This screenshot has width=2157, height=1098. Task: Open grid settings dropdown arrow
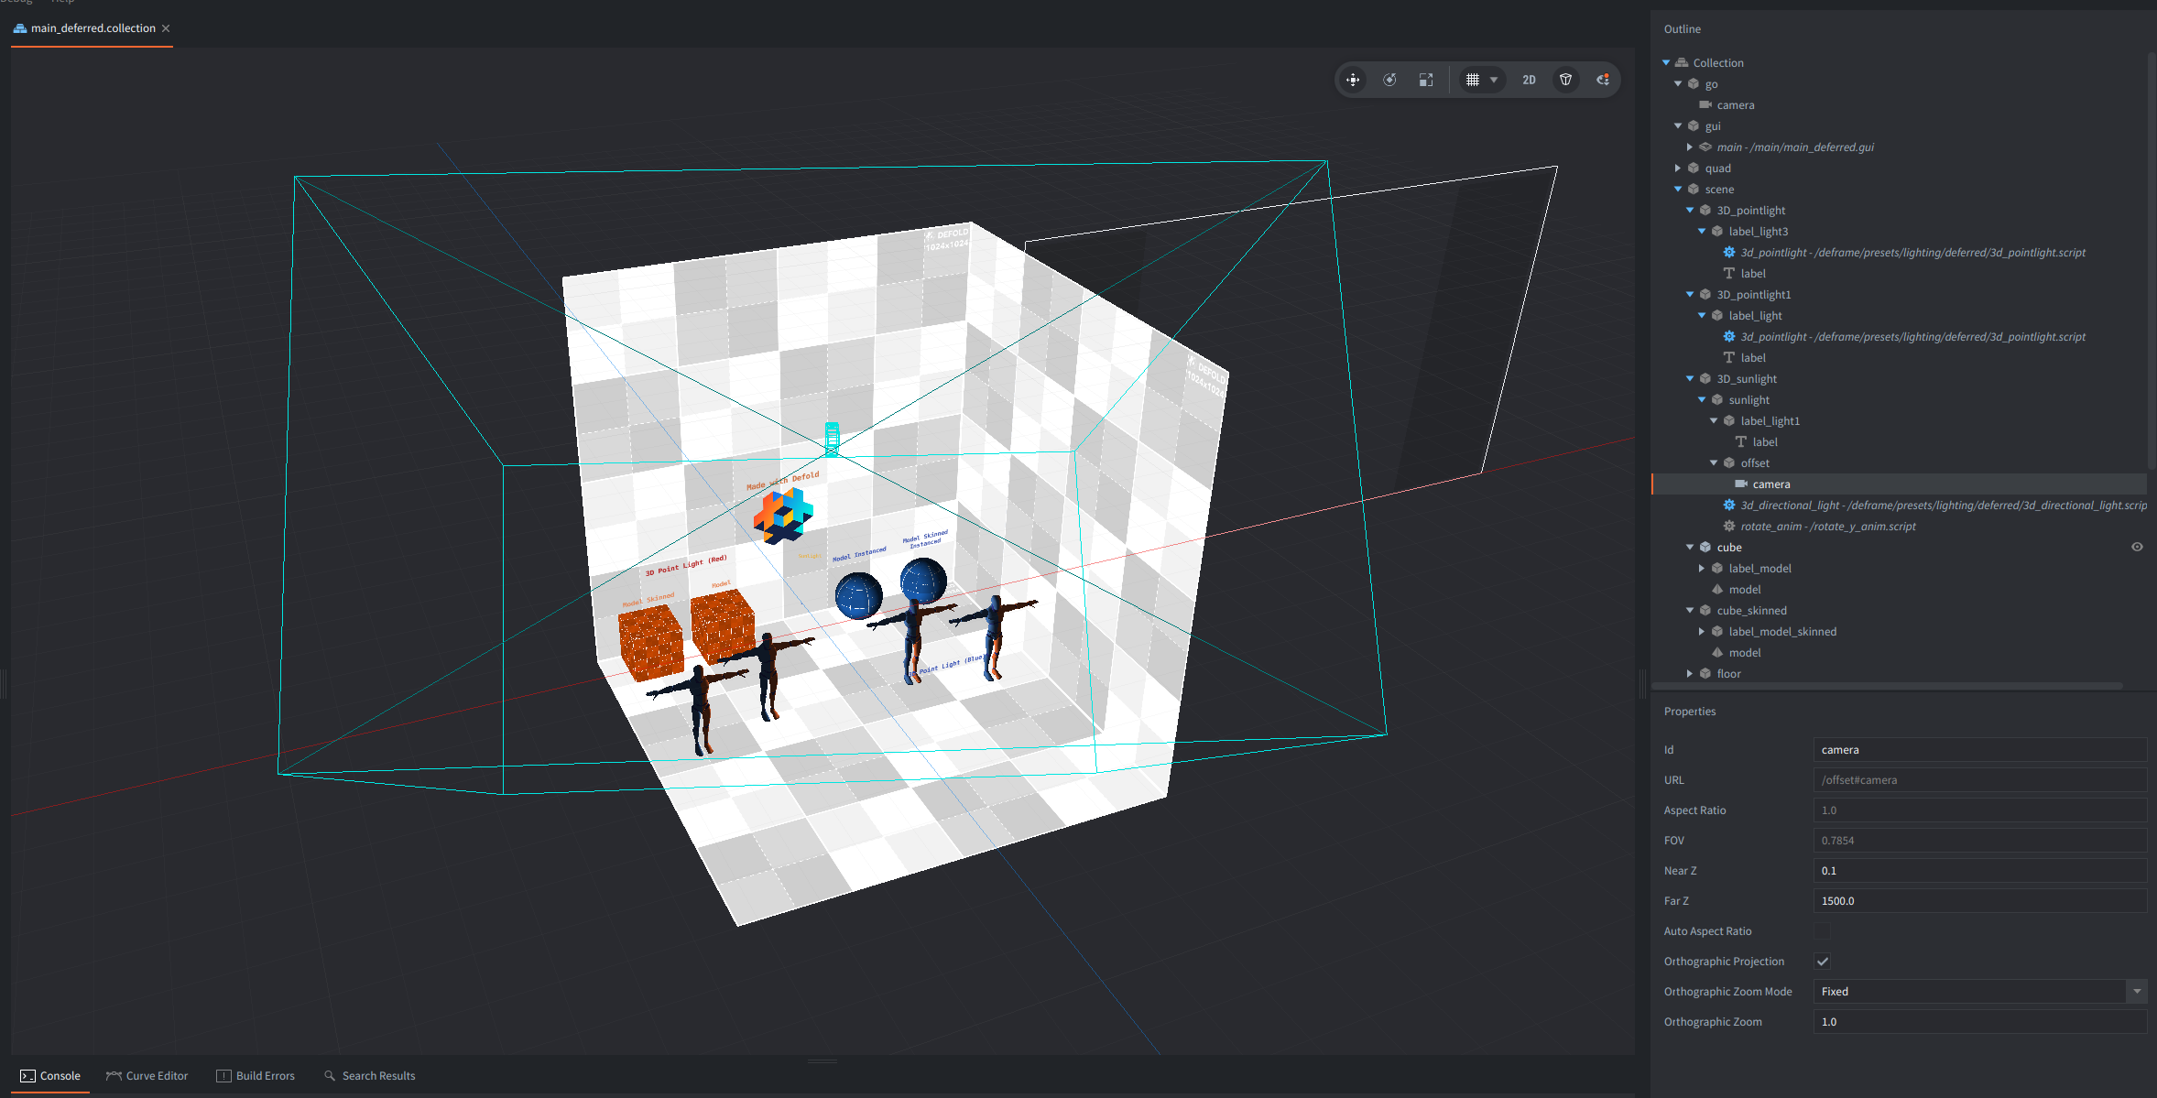(1494, 80)
